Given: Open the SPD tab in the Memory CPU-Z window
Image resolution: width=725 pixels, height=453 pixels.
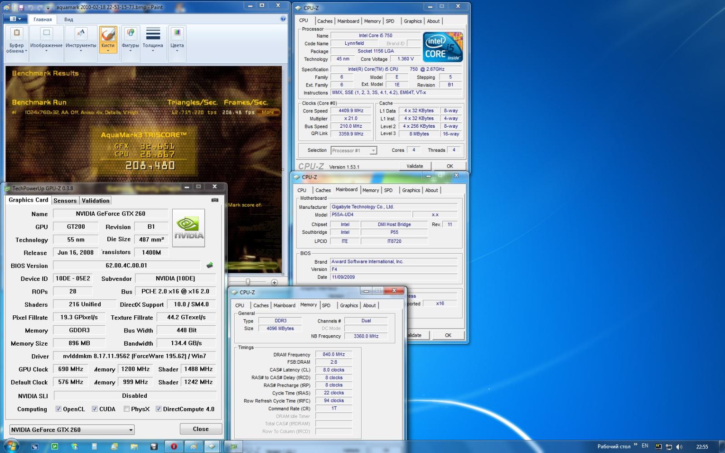Looking at the screenshot, I should 326,305.
